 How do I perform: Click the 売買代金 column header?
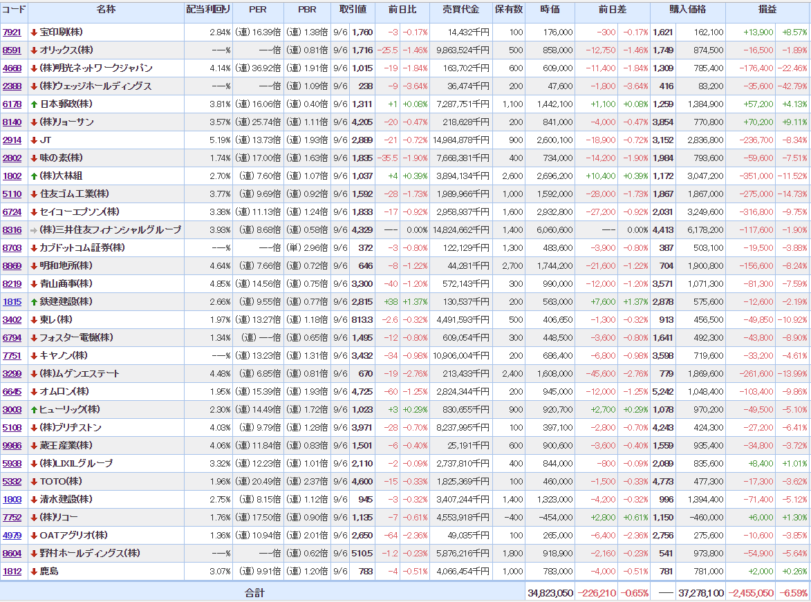(x=460, y=10)
